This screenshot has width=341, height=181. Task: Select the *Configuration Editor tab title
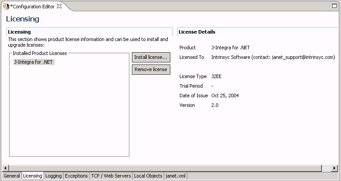click(32, 7)
